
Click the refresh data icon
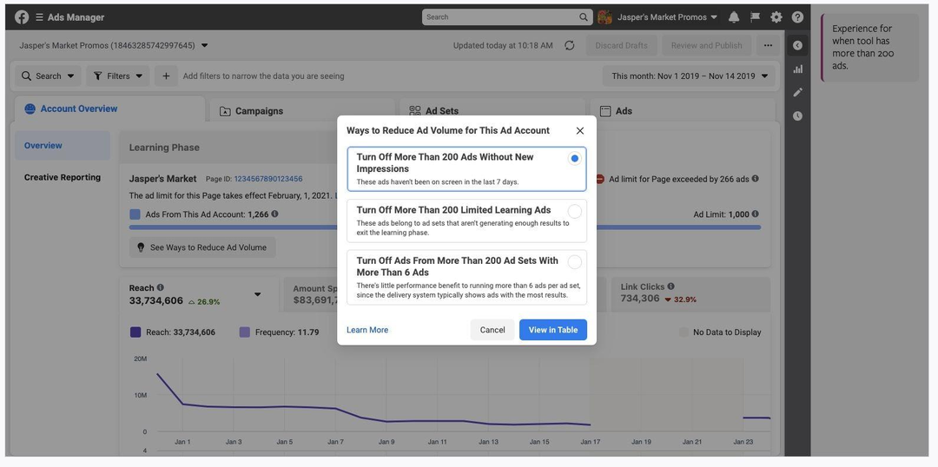coord(570,45)
